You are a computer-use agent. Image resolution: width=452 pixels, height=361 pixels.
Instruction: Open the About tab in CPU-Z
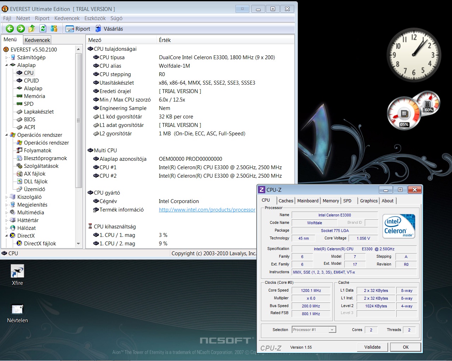(387, 201)
